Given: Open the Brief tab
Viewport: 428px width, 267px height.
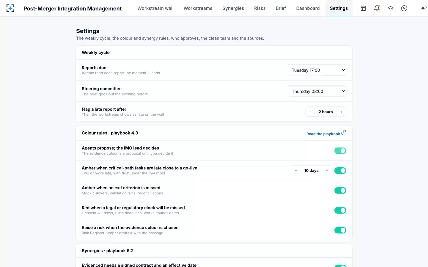Looking at the screenshot, I should coord(281,8).
